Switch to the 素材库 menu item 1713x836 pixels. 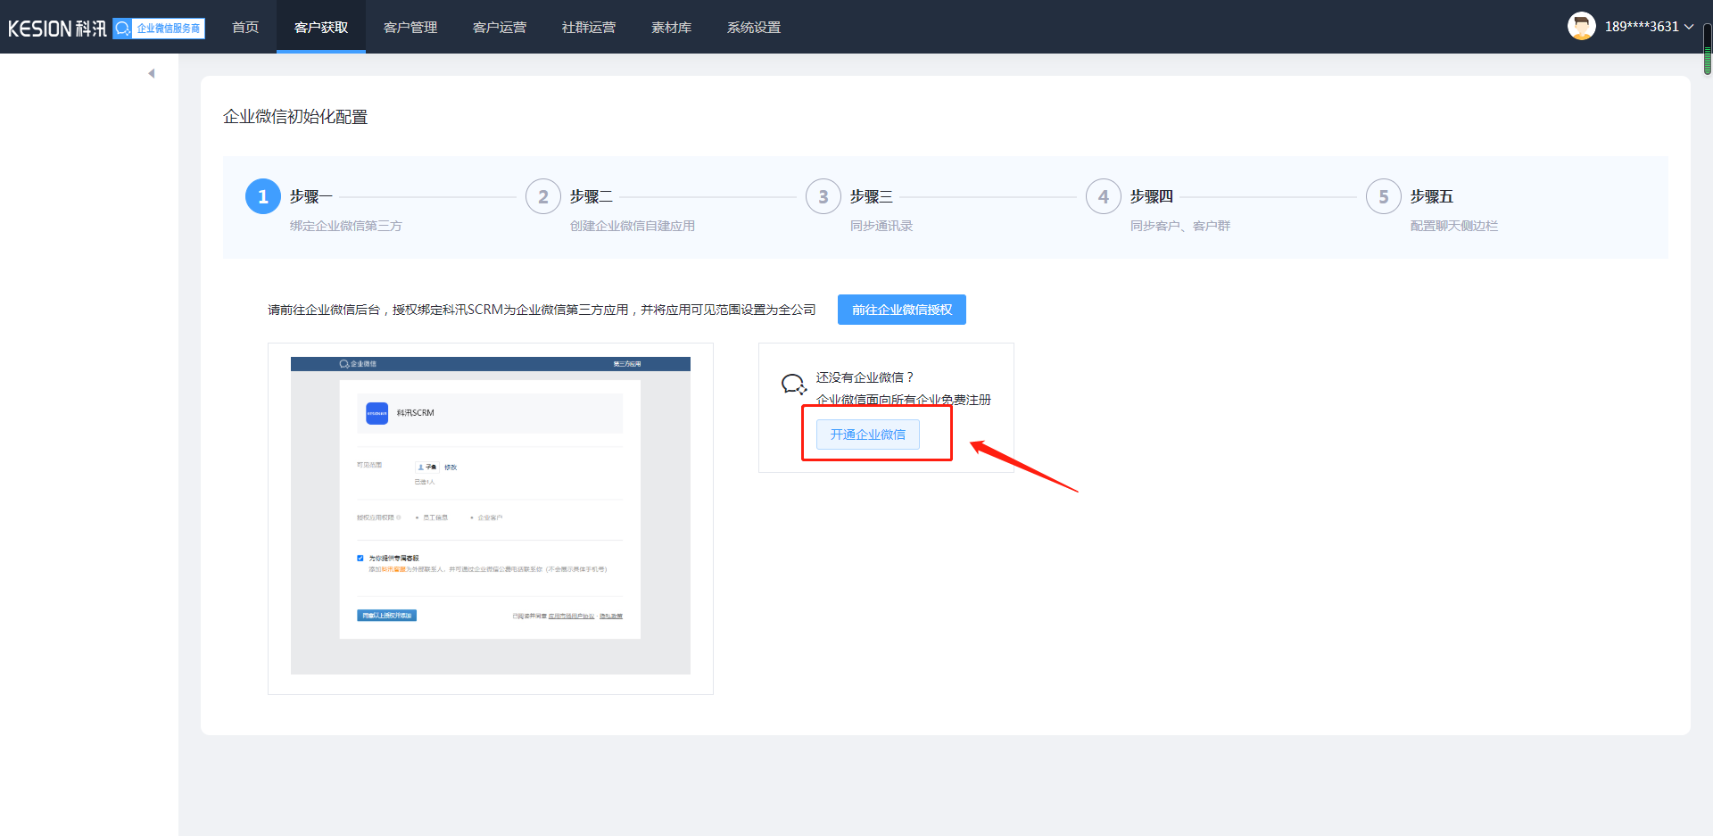(x=671, y=27)
